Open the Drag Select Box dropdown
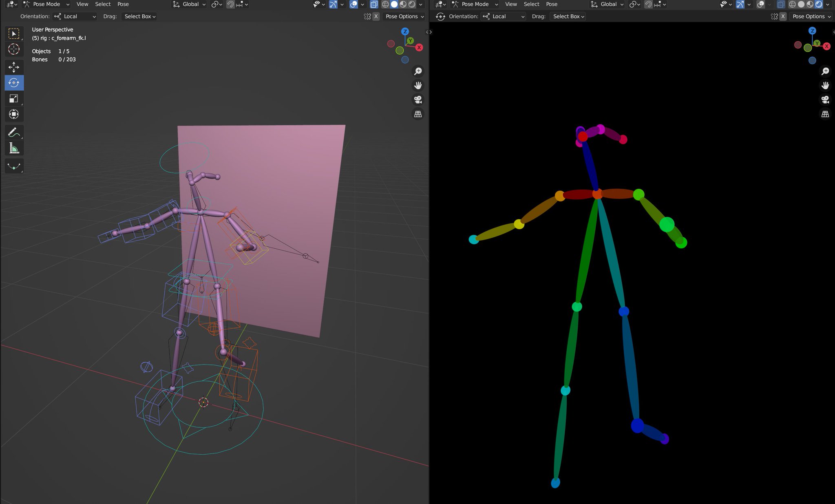This screenshot has width=835, height=504. (139, 16)
